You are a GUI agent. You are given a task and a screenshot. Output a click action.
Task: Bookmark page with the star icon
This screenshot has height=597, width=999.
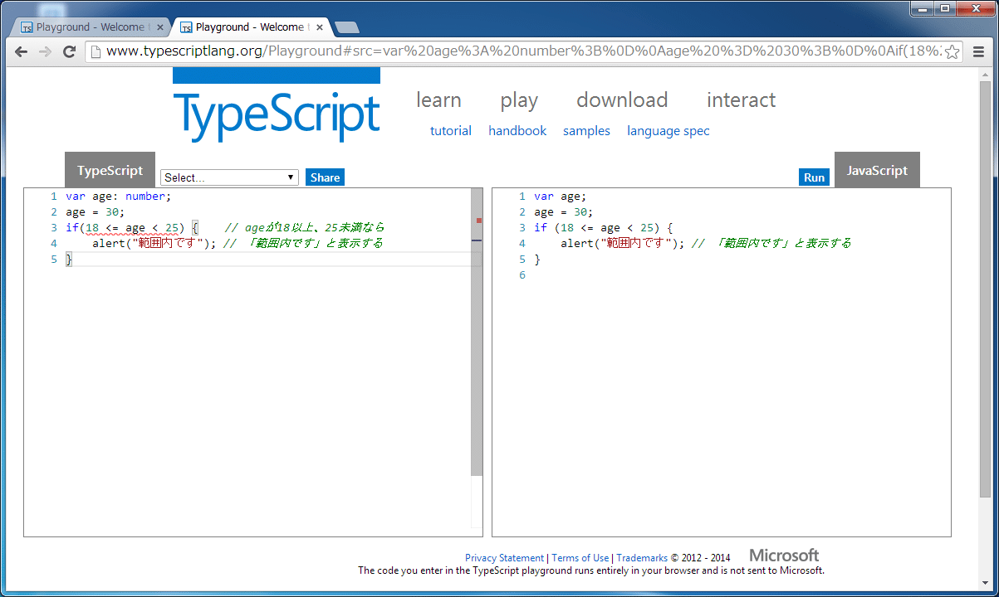pyautogui.click(x=952, y=51)
